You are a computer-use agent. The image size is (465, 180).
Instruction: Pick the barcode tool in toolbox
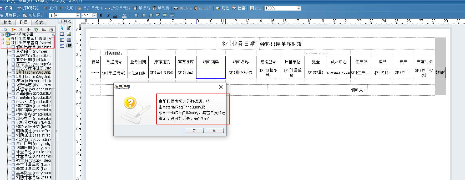tap(69, 46)
